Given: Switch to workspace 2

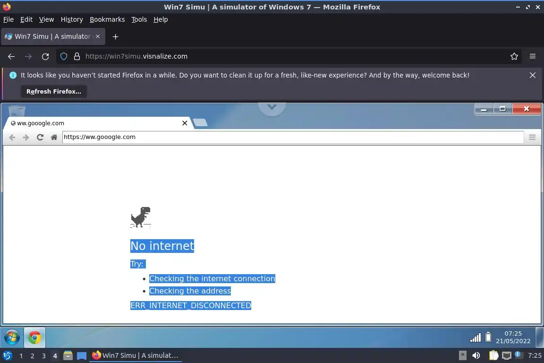Looking at the screenshot, I should click(x=32, y=356).
